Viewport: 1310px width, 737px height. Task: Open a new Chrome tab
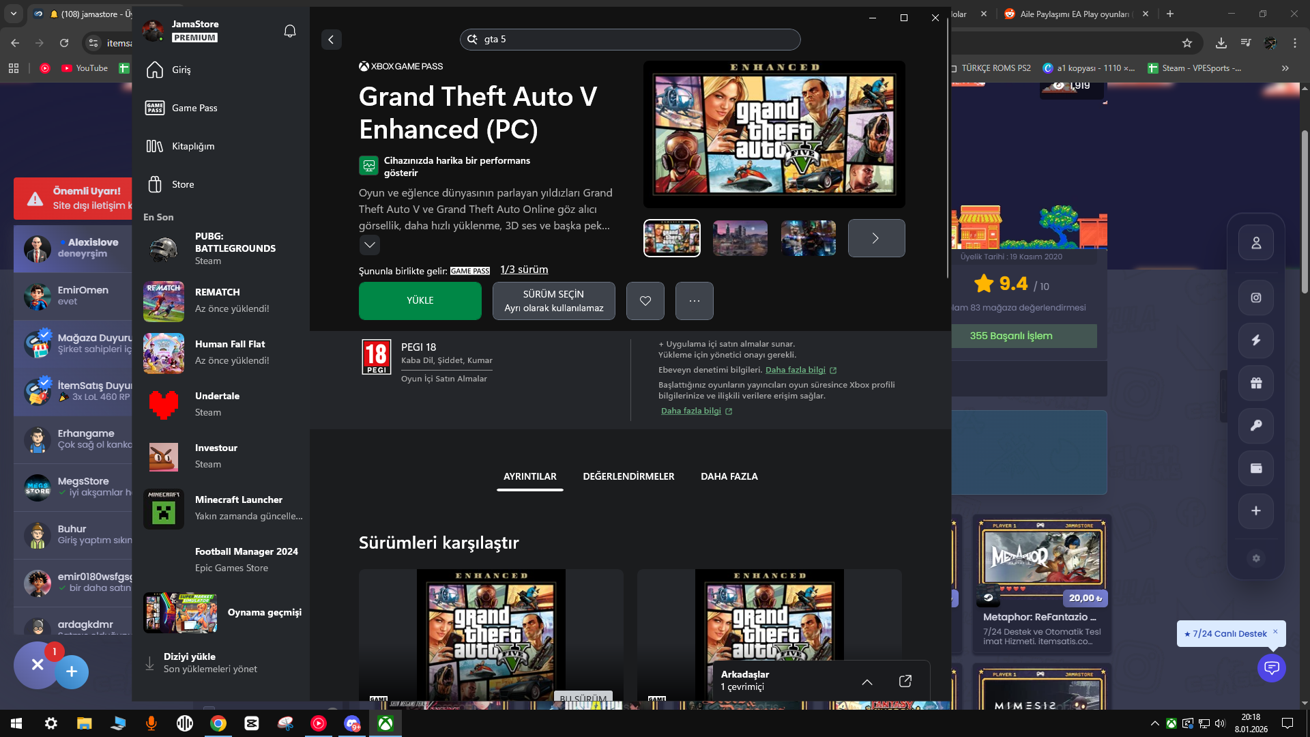1170,14
